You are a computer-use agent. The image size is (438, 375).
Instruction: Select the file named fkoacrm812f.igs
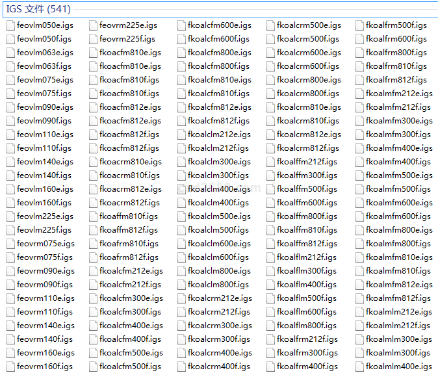coord(129,203)
